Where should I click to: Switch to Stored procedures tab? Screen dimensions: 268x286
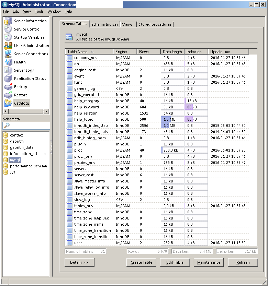tap(155, 24)
